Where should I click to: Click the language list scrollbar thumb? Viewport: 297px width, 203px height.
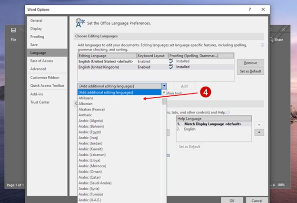coord(164,101)
